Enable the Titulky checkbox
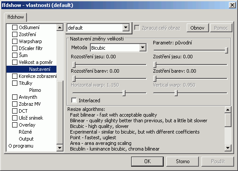Viewport: 238px width, 171px height. [x=15, y=83]
